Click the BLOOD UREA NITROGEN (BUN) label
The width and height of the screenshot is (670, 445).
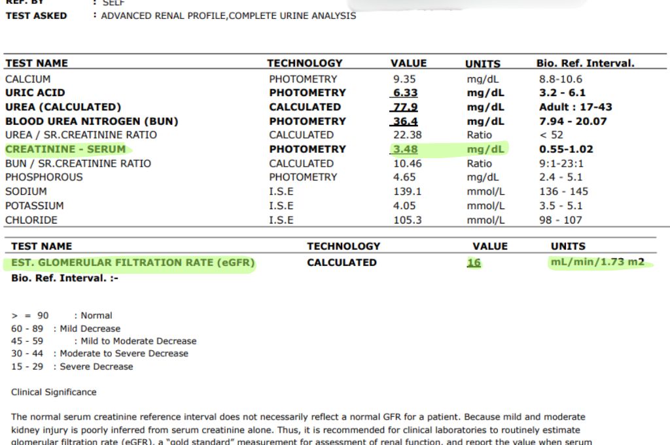[x=92, y=121]
